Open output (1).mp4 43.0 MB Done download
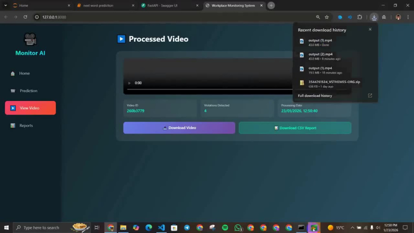The image size is (414, 233). [335, 42]
